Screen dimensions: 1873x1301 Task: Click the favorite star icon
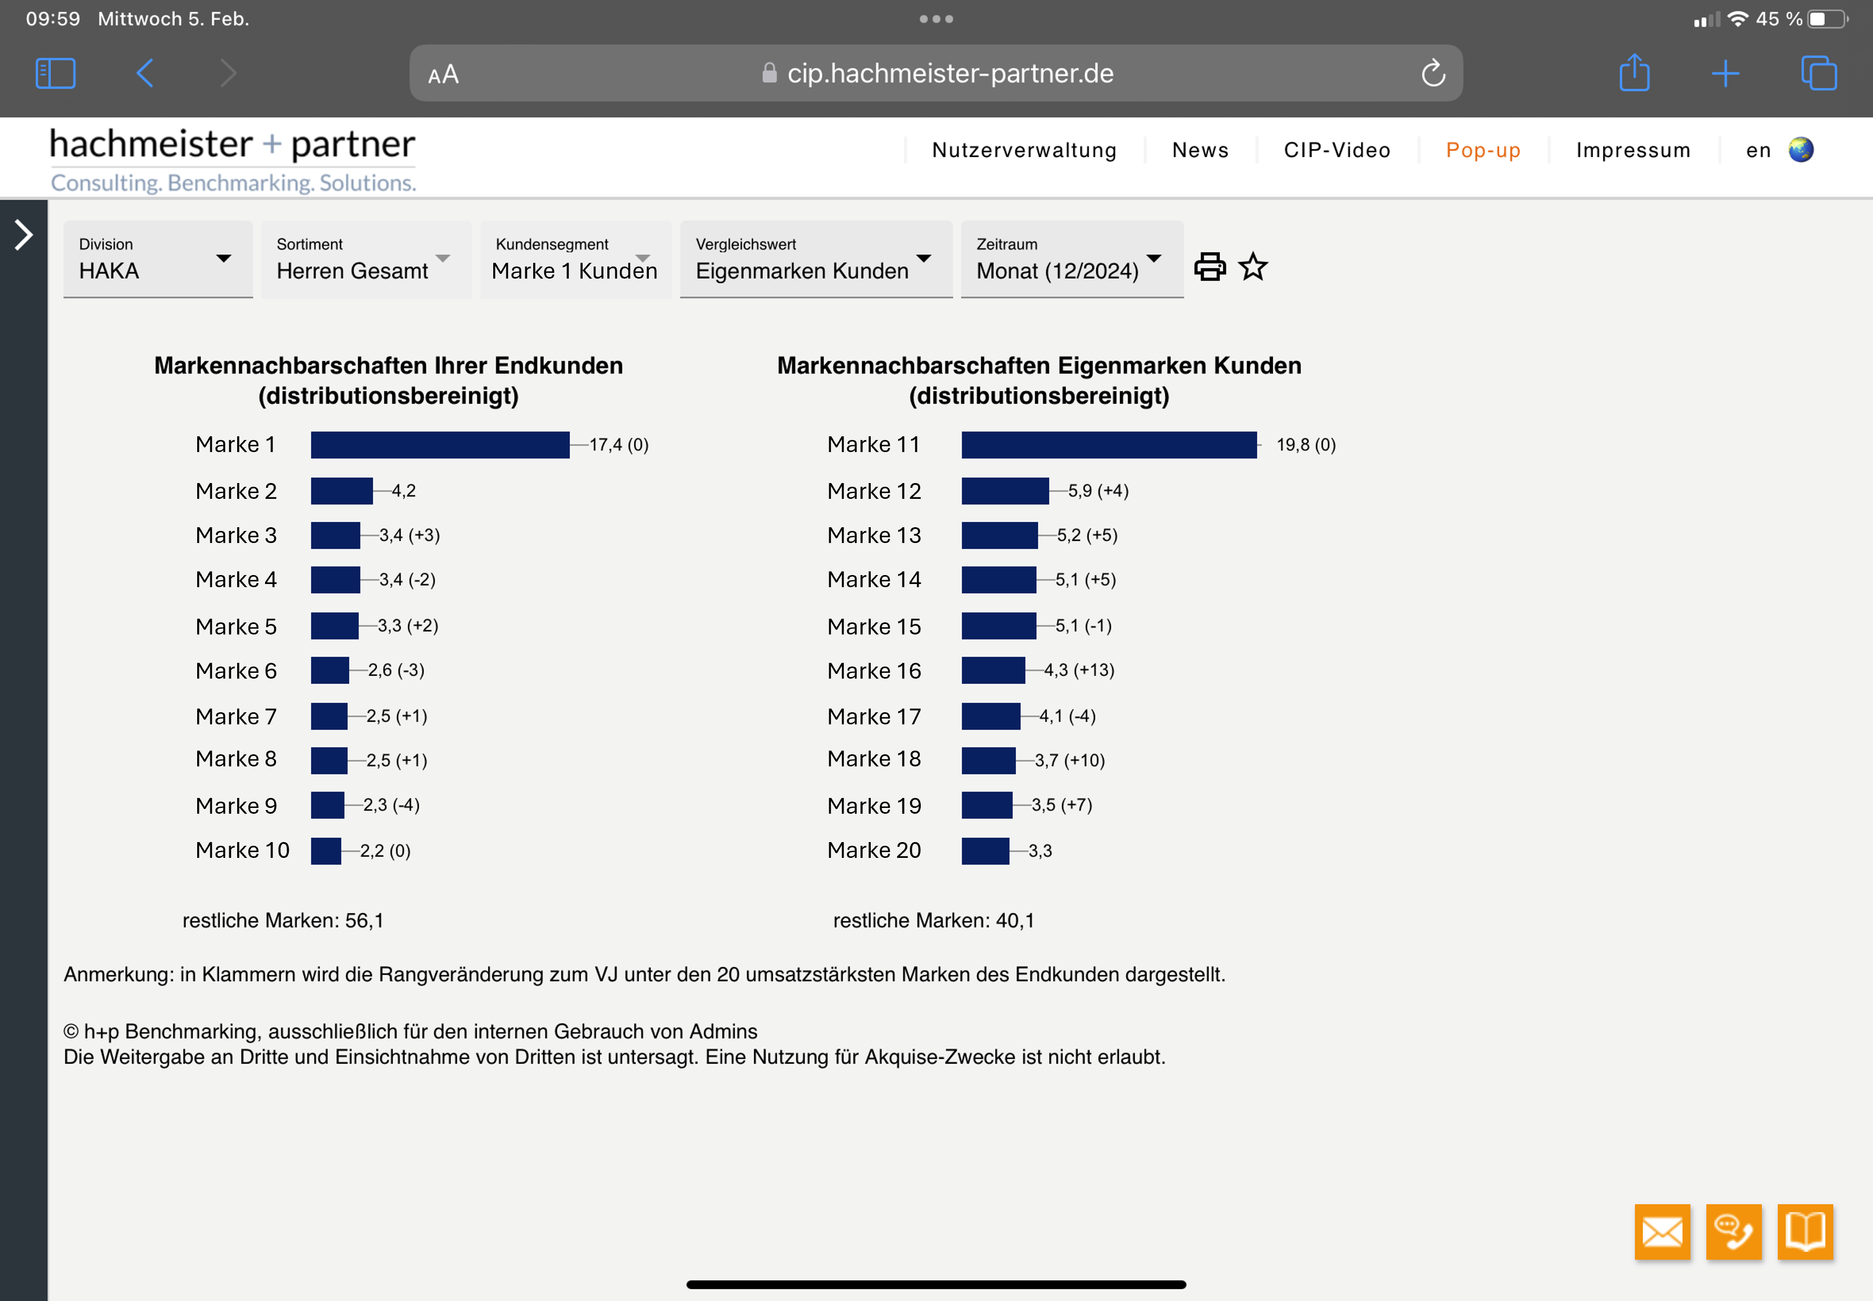point(1253,267)
